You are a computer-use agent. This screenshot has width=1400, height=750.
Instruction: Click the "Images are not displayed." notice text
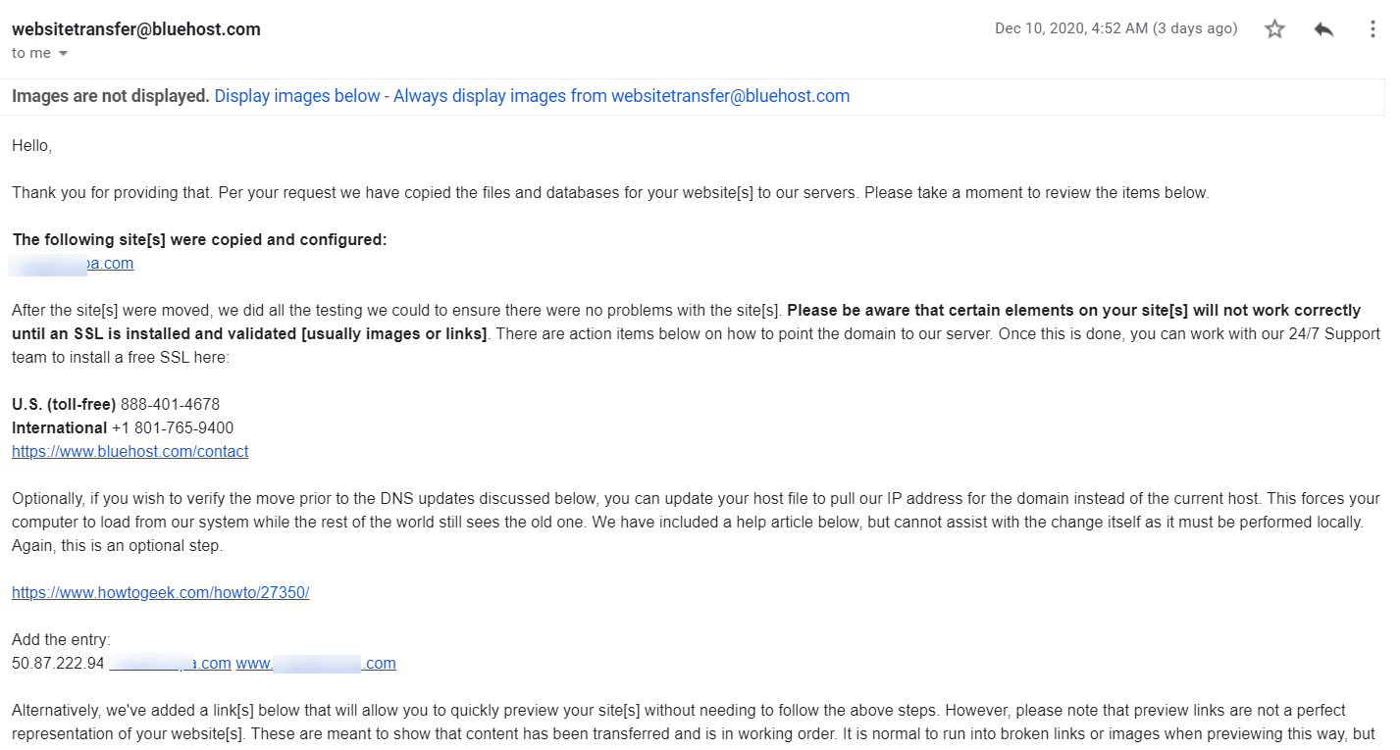tap(111, 96)
